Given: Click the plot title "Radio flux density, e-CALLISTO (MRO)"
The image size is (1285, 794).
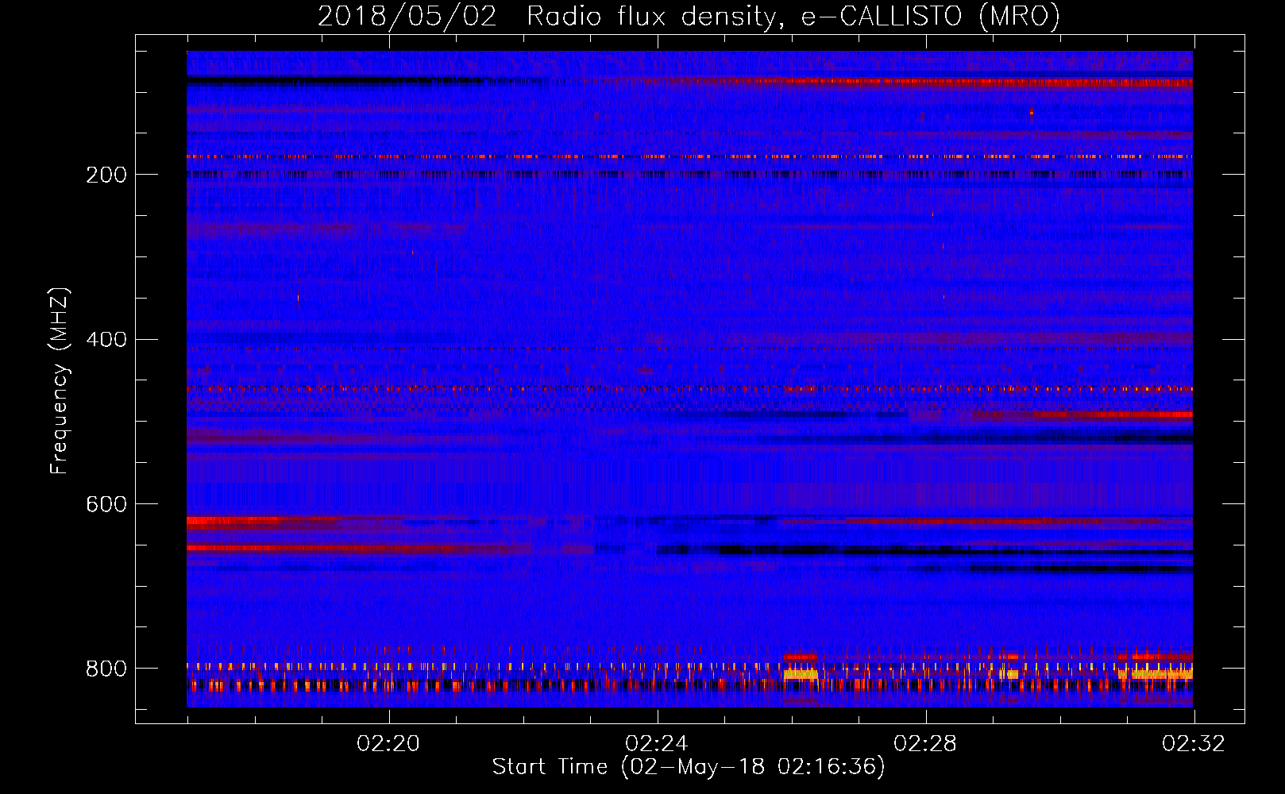Looking at the screenshot, I should (793, 16).
